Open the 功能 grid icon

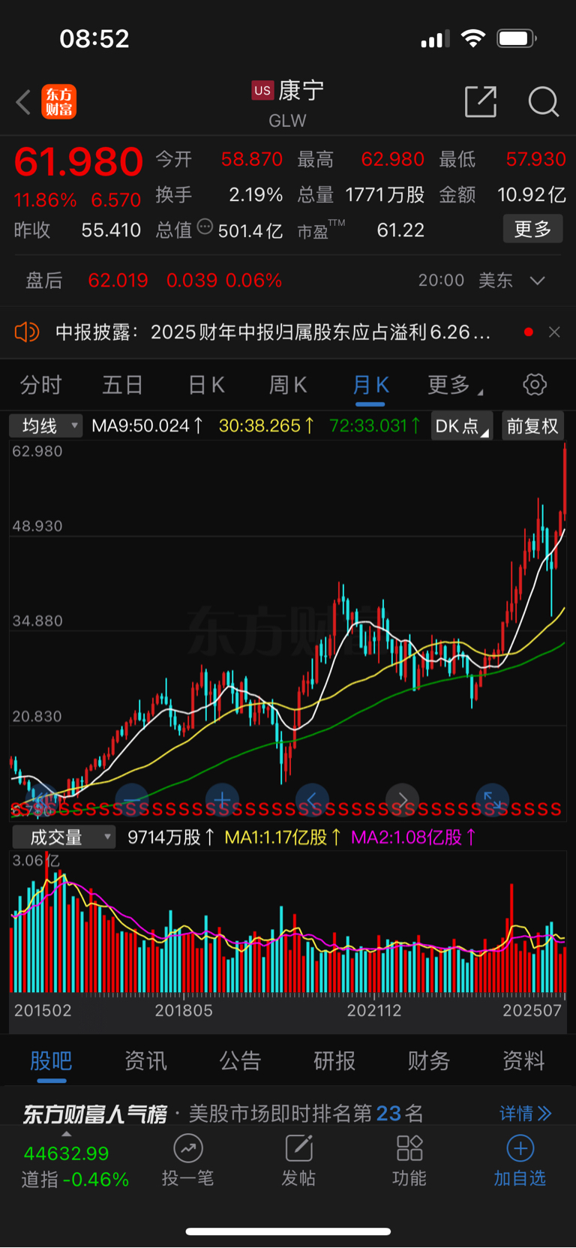pyautogui.click(x=409, y=1148)
